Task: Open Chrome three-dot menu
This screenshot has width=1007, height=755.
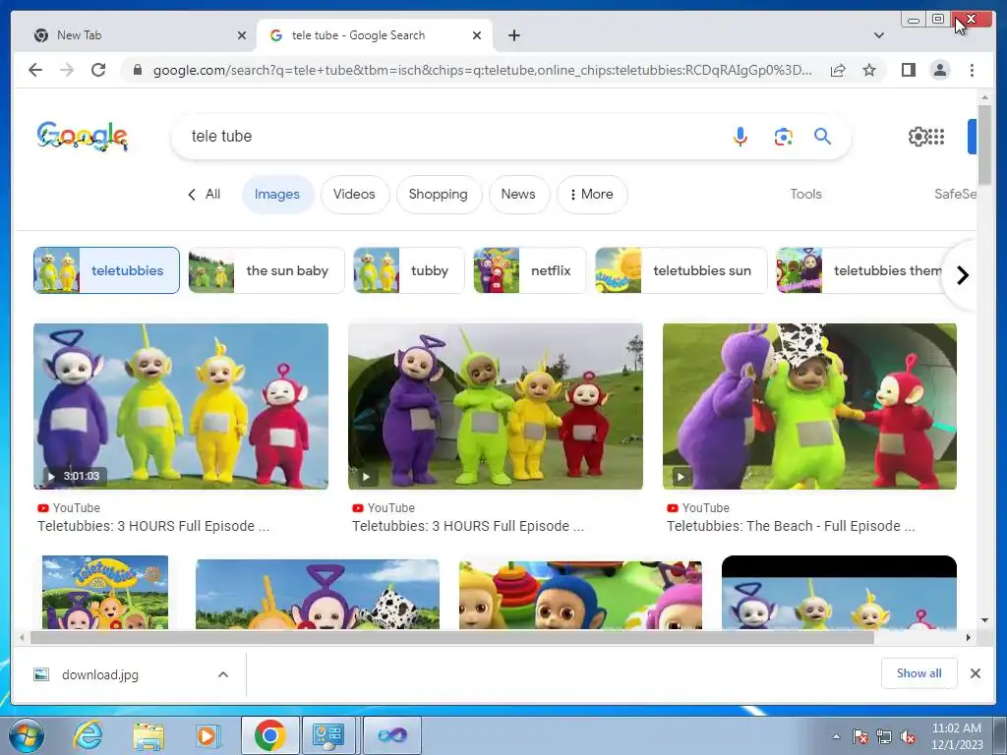Action: pos(972,70)
